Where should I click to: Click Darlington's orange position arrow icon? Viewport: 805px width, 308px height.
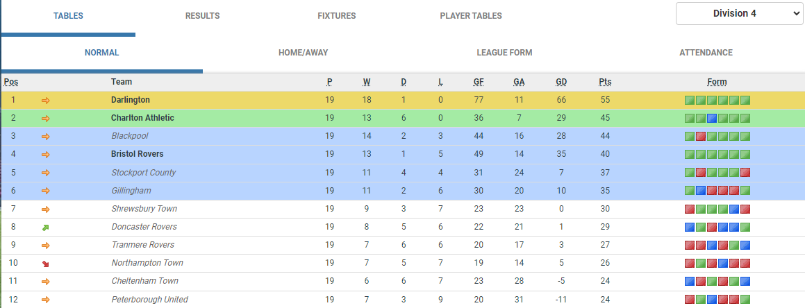(x=46, y=101)
